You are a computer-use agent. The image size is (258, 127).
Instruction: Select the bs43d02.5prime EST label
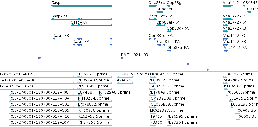(239, 80)
